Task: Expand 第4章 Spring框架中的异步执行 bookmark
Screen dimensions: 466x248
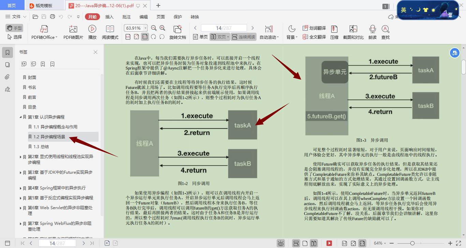Action: pyautogui.click(x=21, y=188)
